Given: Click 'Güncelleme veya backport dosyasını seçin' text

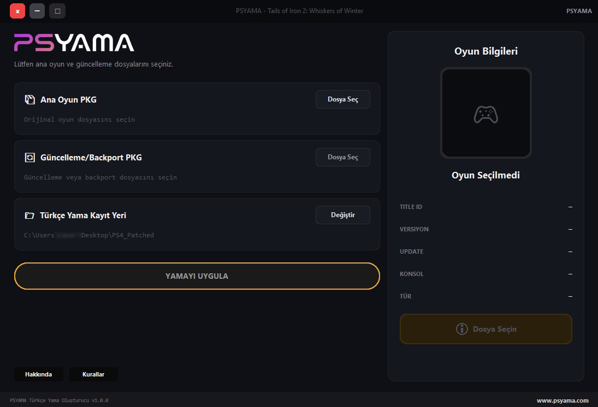Looking at the screenshot, I should (x=100, y=178).
